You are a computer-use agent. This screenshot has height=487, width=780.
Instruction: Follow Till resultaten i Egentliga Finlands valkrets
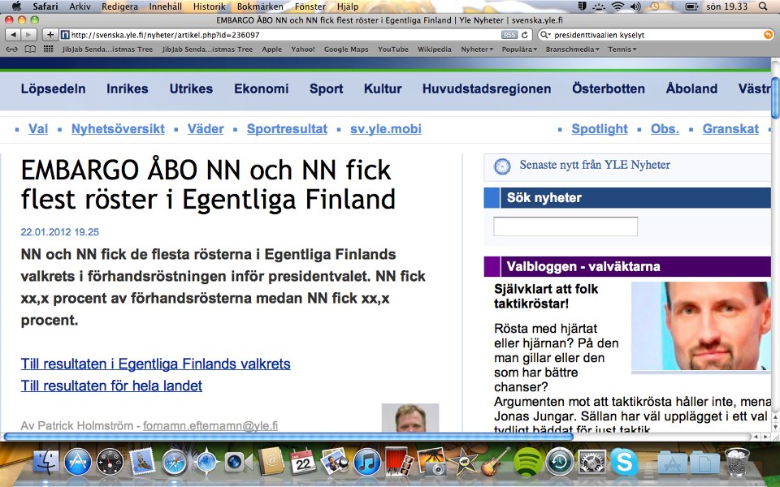(x=156, y=364)
